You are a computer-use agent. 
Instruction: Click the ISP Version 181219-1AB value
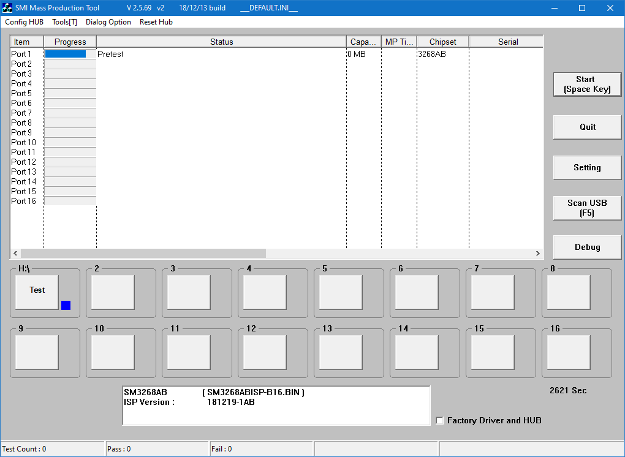(231, 402)
